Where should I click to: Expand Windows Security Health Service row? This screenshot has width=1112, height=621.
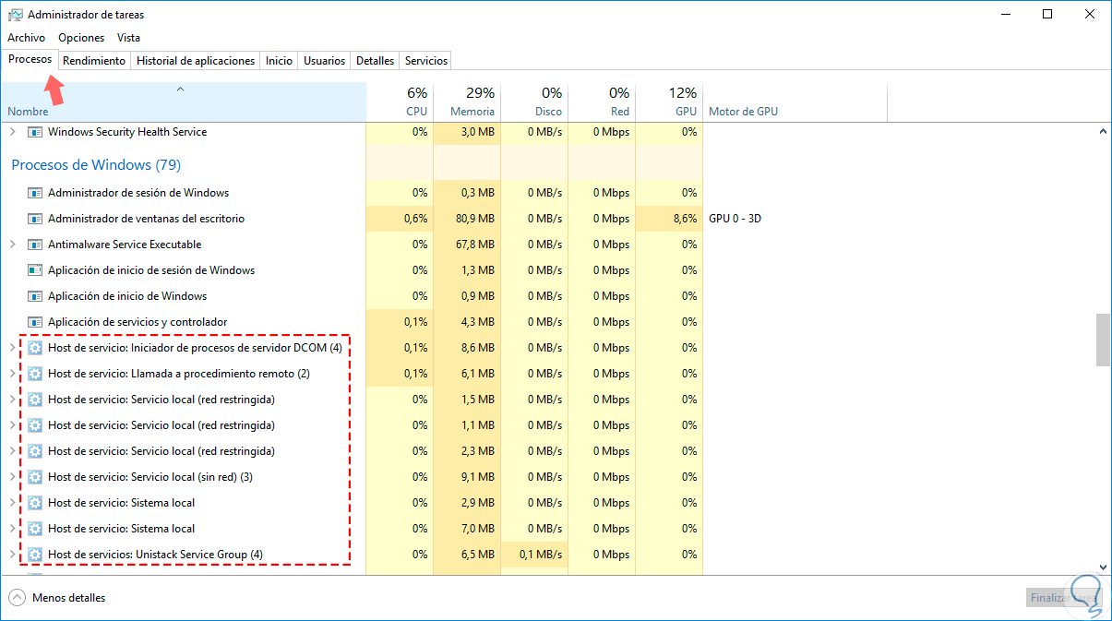click(x=13, y=132)
